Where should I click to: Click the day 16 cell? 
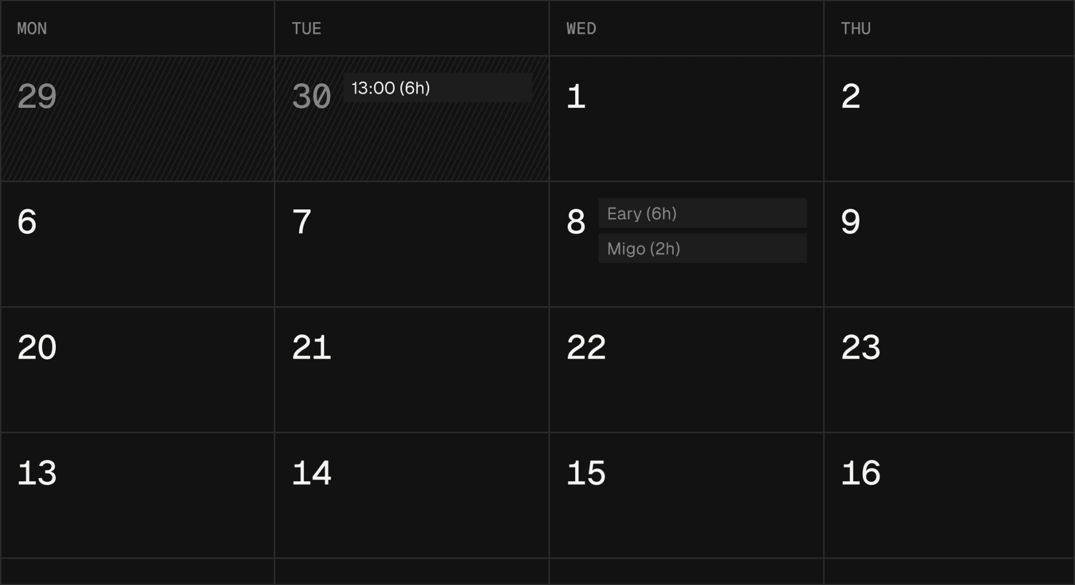(948, 495)
